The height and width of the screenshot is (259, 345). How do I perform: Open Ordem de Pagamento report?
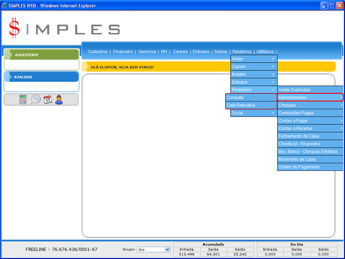point(299,167)
